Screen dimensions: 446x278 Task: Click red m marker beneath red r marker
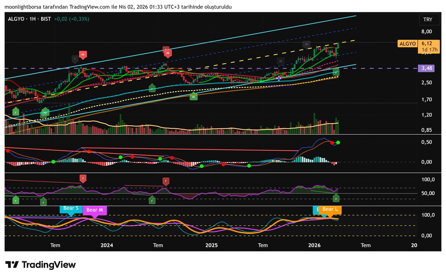pos(168,54)
